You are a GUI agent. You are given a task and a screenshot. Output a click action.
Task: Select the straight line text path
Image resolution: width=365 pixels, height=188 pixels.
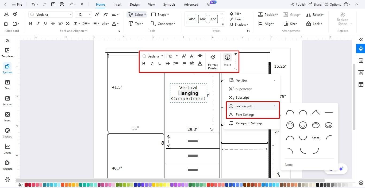pyautogui.click(x=328, y=112)
